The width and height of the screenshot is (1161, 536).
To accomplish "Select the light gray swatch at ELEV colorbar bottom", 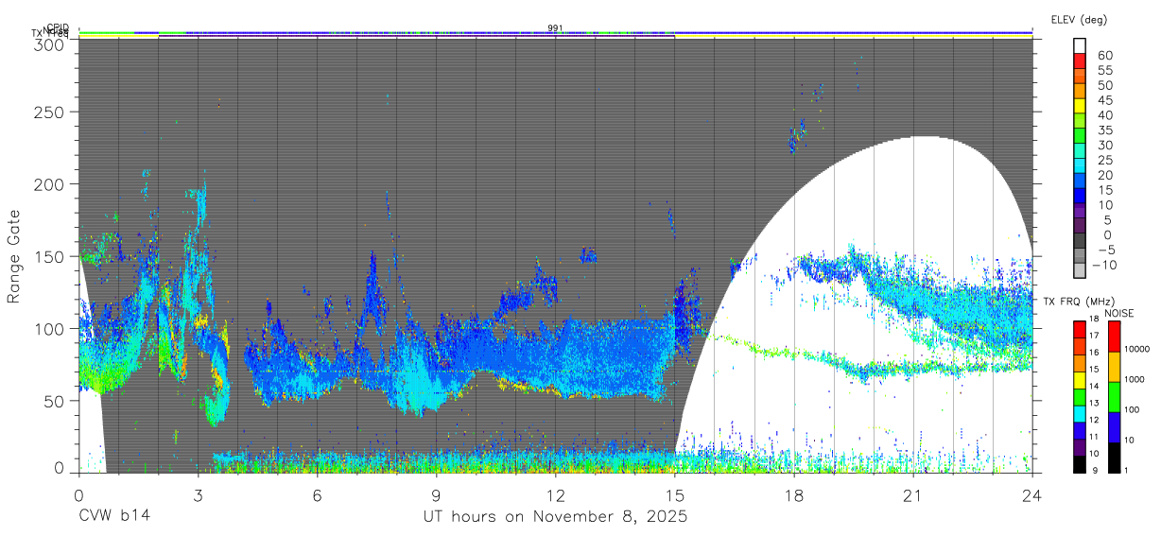I will coord(1080,272).
